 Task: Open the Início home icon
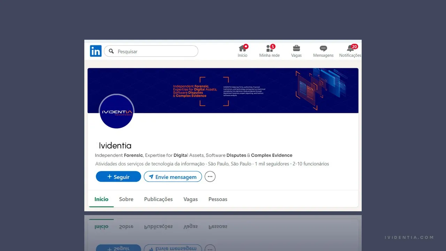(x=243, y=48)
